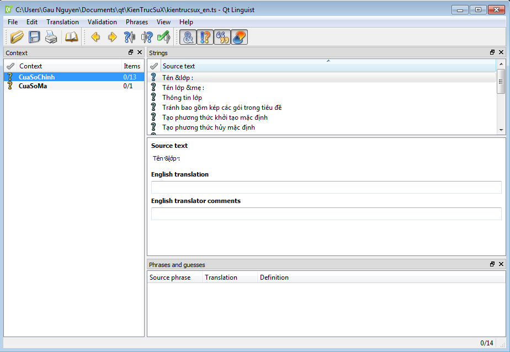The image size is (510, 352).
Task: Click status icon beside CuaSoChinh
Action: click(x=10, y=77)
